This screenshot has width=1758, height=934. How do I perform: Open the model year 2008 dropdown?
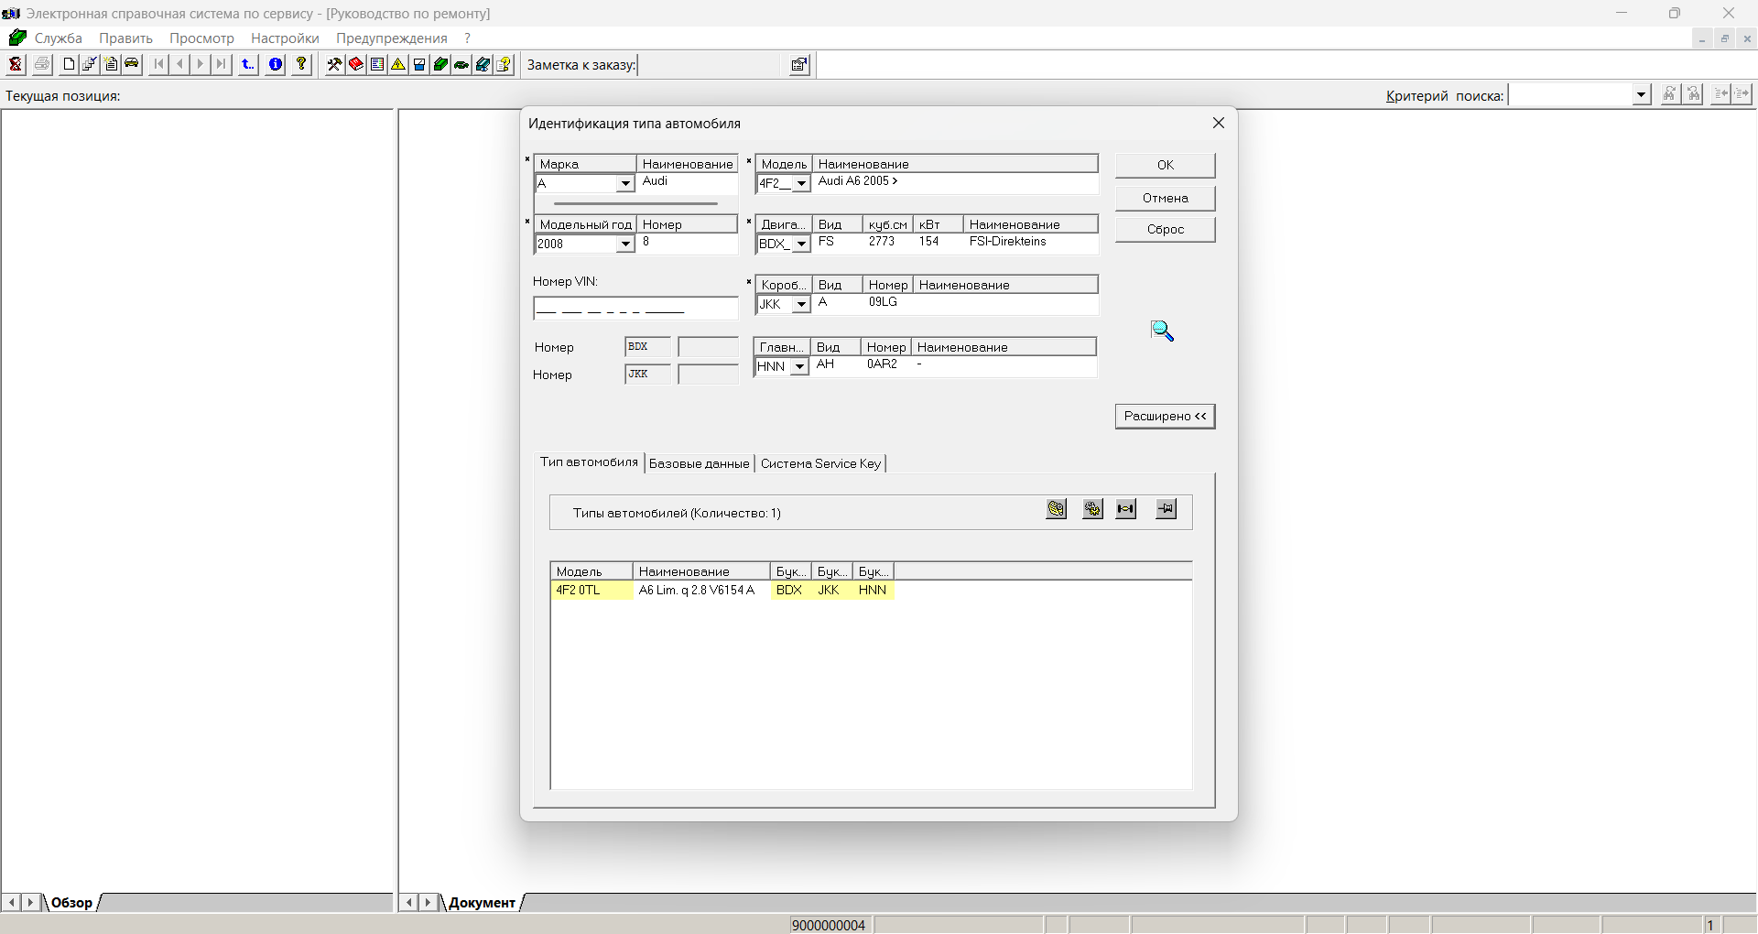point(625,244)
